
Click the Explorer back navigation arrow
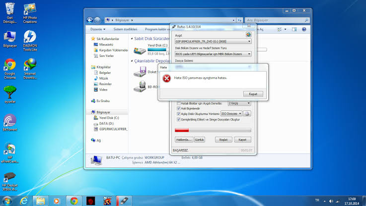click(x=90, y=20)
